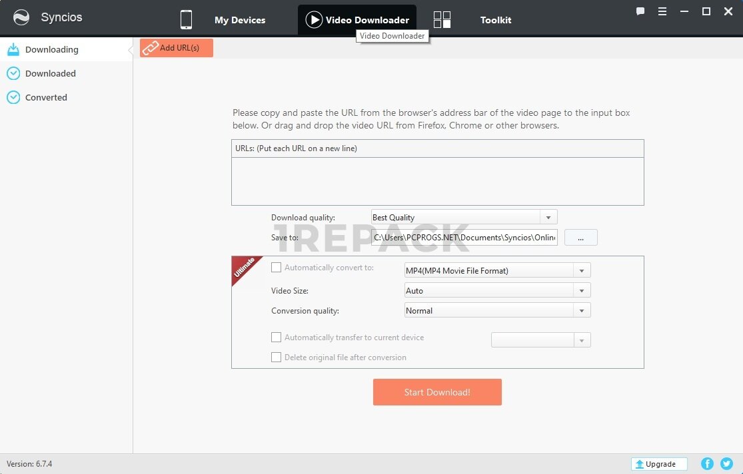Click the Converted checkmark icon
Screen dimensions: 743x474
[x=13, y=97]
